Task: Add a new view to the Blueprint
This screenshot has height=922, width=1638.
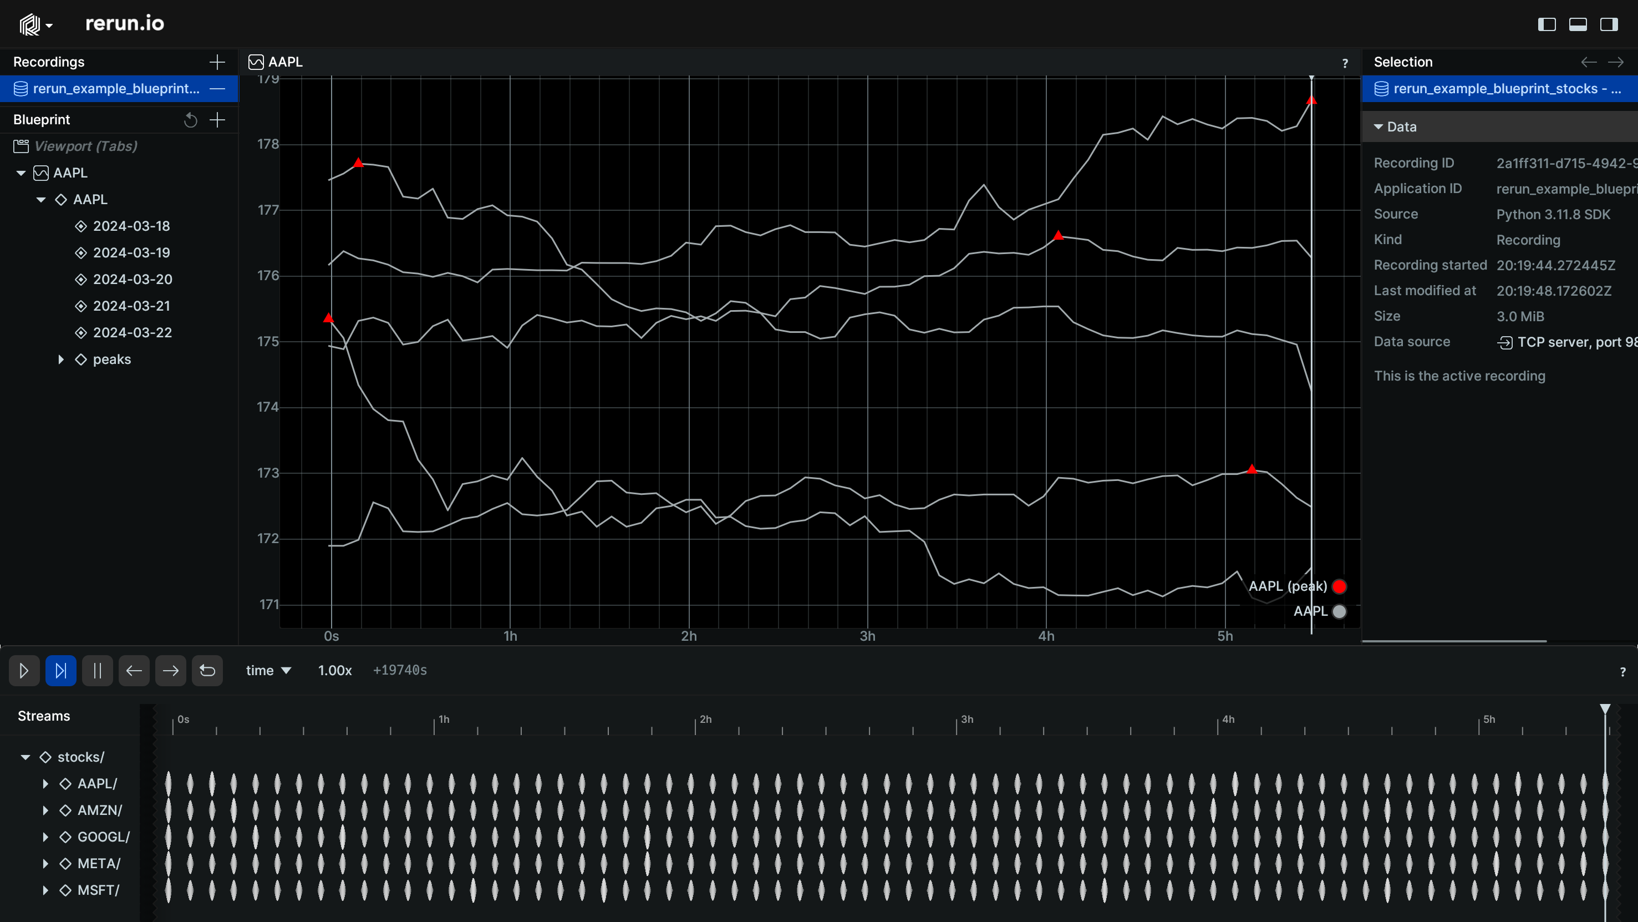Action: point(217,120)
